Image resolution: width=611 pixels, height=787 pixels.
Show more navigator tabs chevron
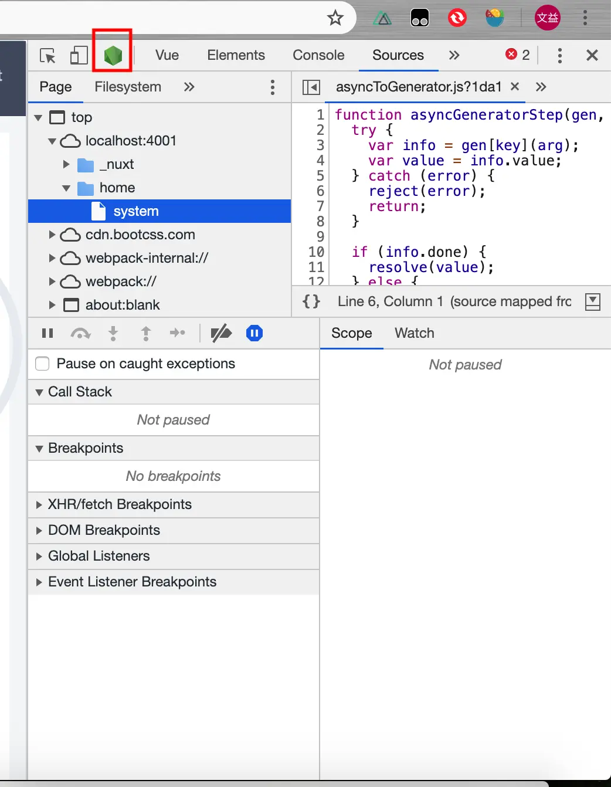coord(189,87)
